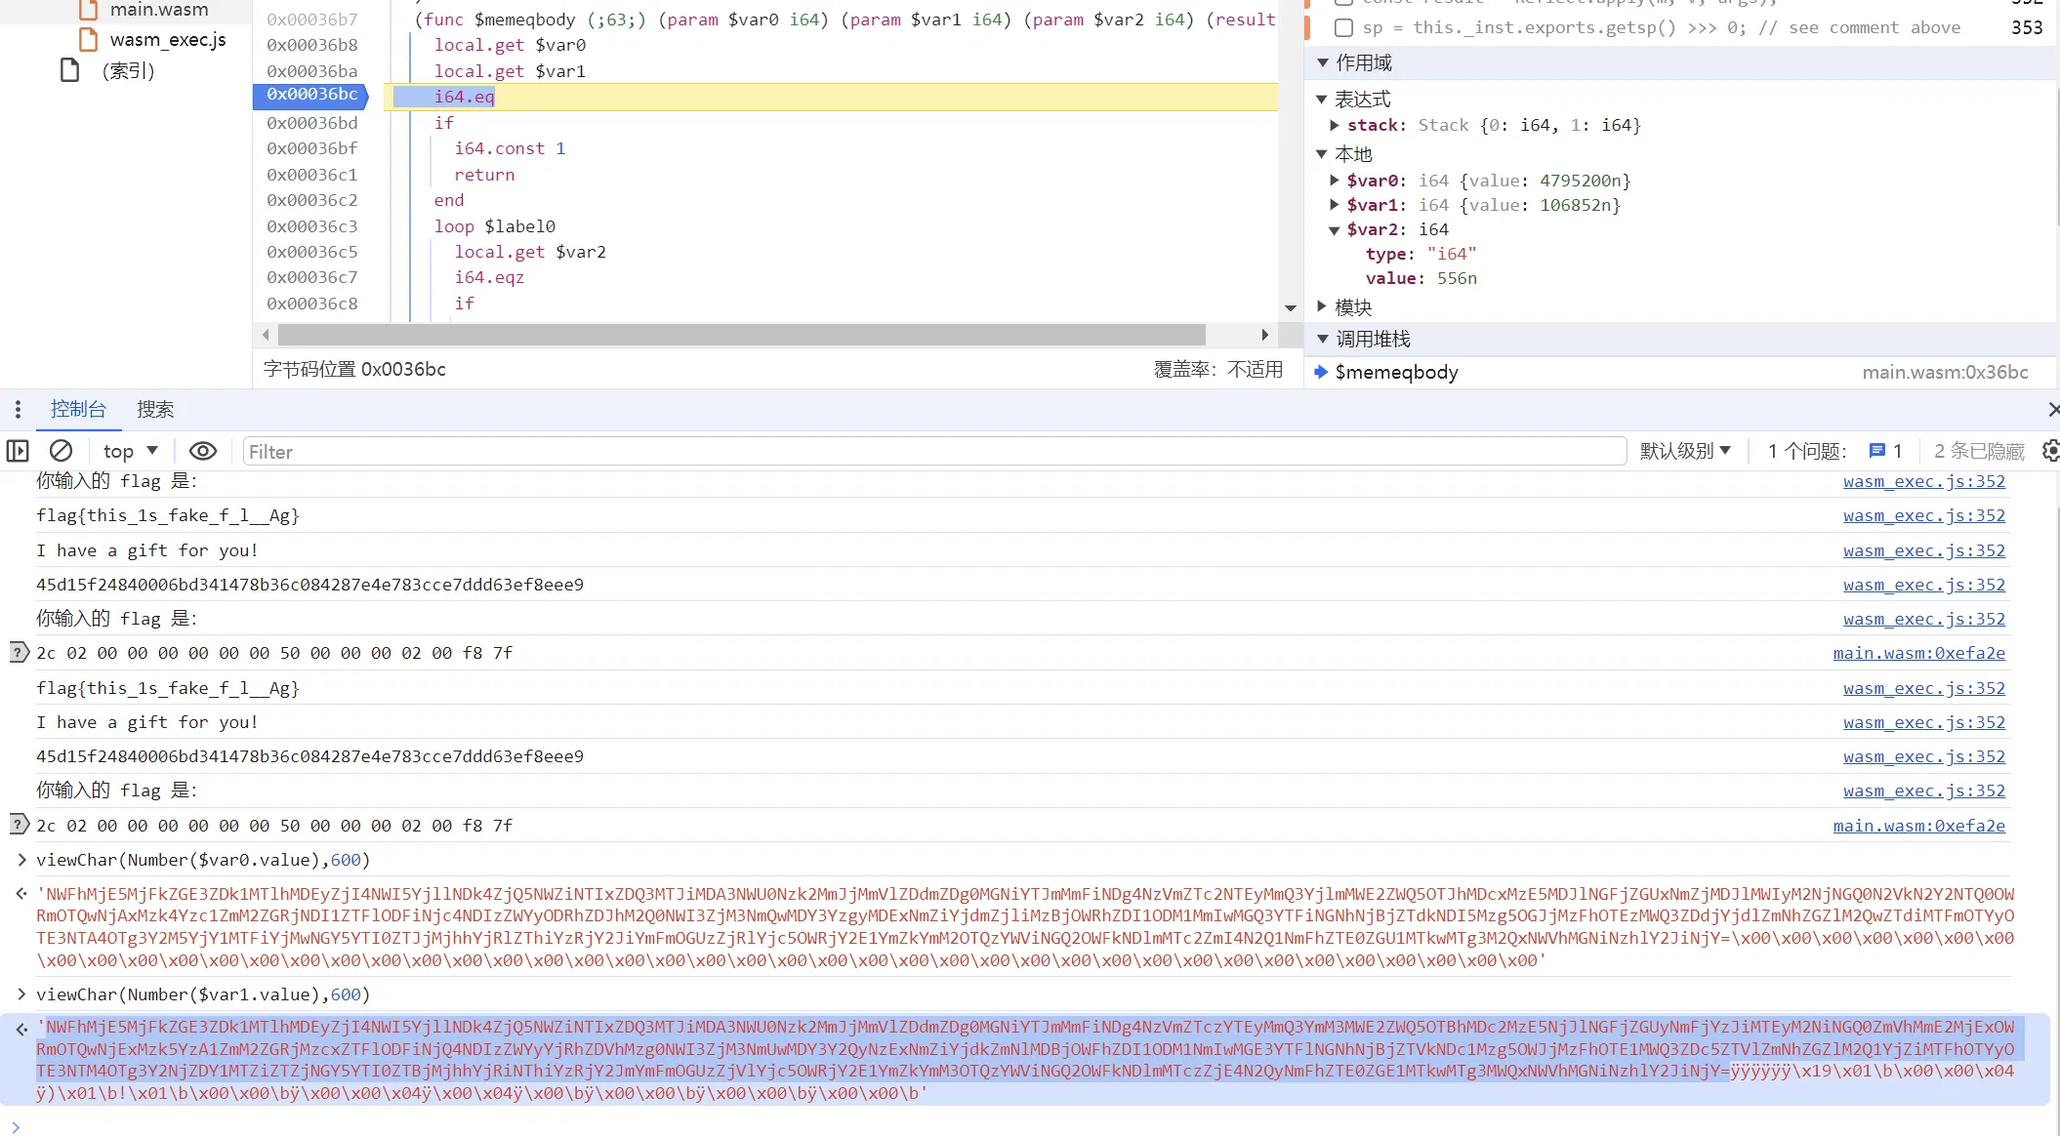Click the question-mark icon on second hex row
This screenshot has width=2060, height=1136.
click(x=19, y=825)
